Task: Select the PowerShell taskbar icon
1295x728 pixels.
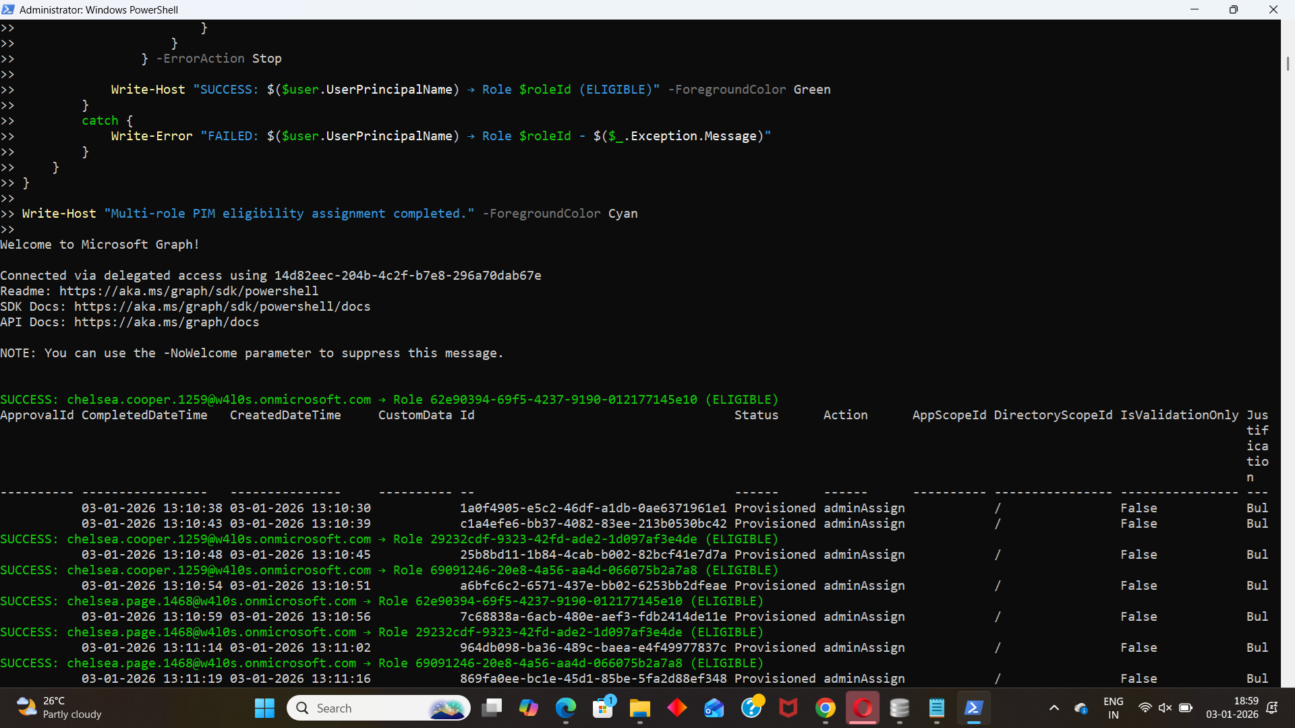Action: click(973, 708)
